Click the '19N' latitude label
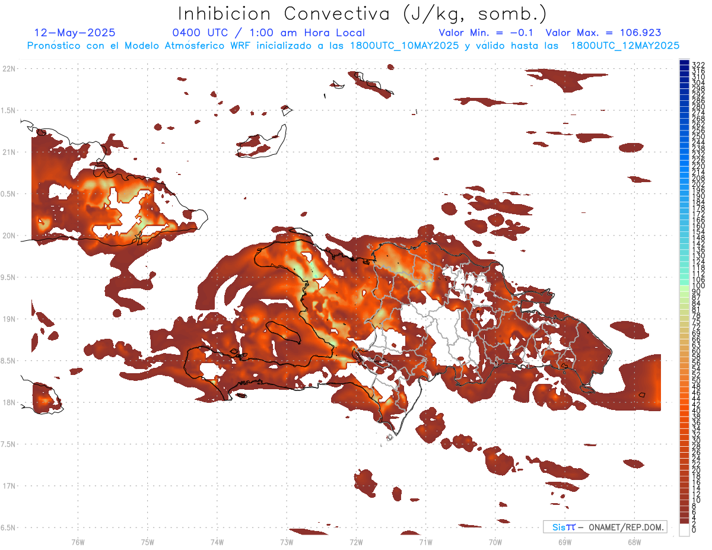The image size is (712, 550). tap(9, 319)
